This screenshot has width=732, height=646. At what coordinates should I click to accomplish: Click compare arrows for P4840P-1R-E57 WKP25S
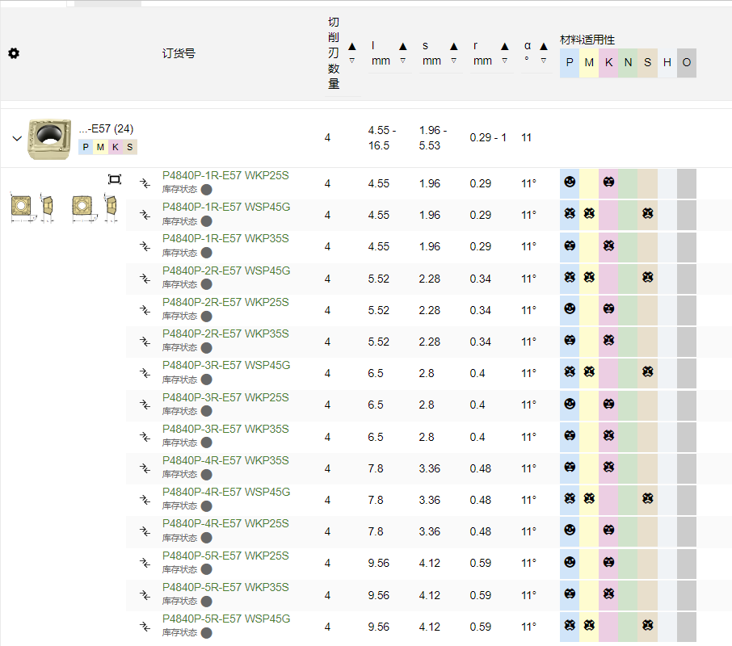point(145,183)
